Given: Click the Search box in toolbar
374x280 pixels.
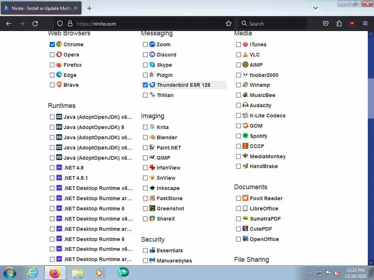Looking at the screenshot, I should 272,24.
